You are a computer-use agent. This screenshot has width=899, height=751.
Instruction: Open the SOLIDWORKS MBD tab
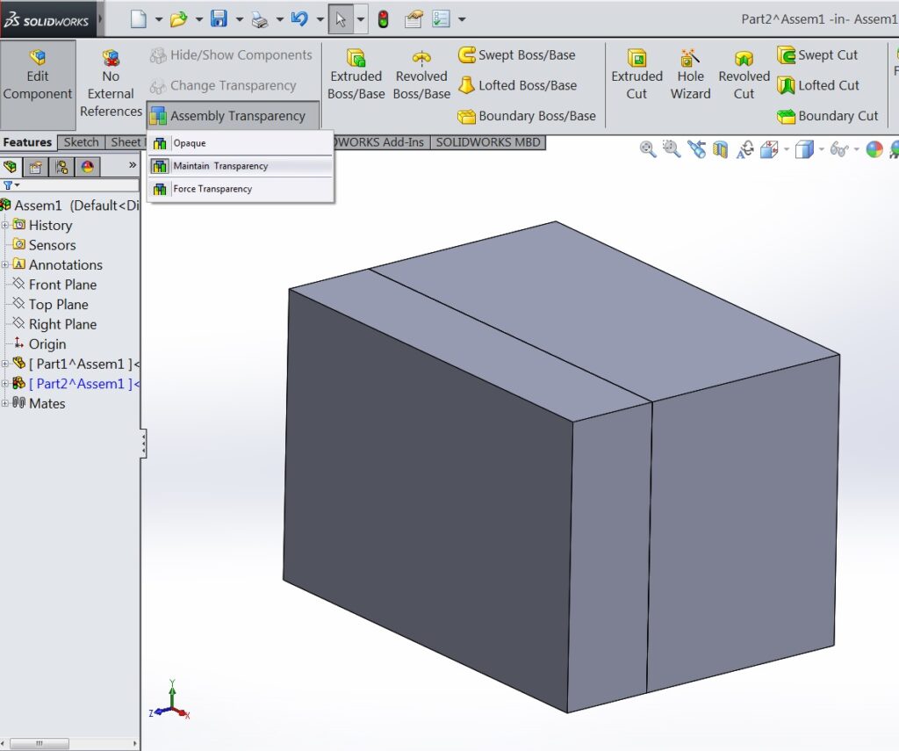488,141
